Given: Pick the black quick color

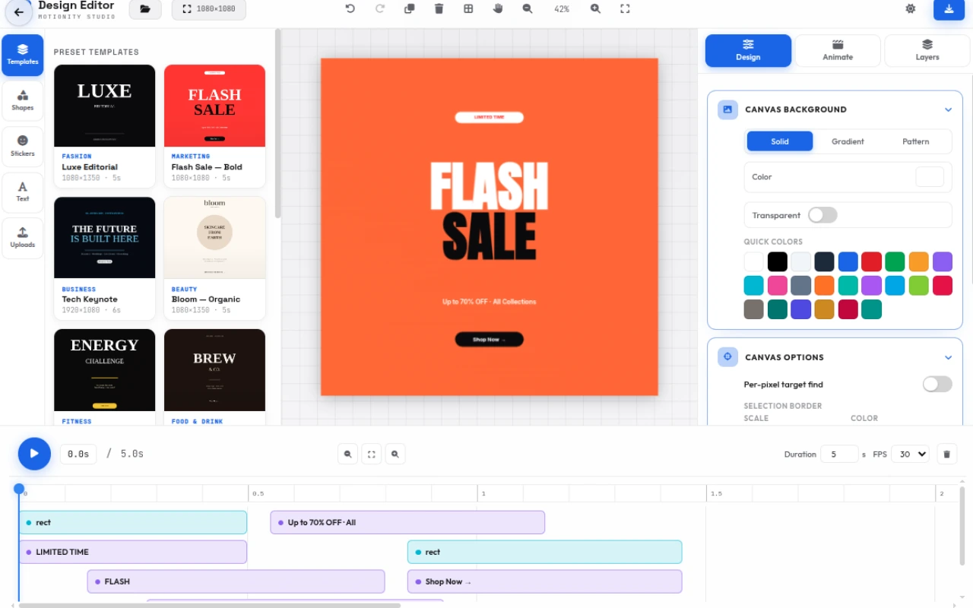Looking at the screenshot, I should click(x=777, y=261).
